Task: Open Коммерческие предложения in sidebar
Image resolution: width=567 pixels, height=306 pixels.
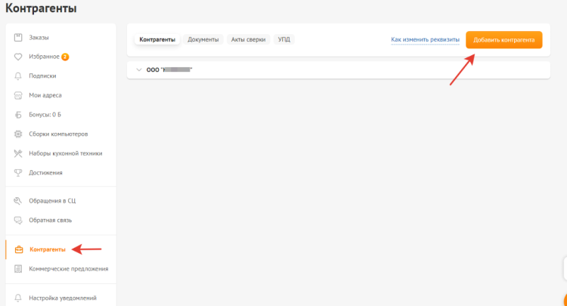Action: coord(68,268)
